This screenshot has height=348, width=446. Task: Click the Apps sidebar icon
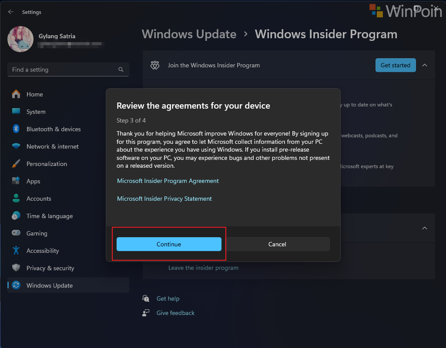(16, 181)
